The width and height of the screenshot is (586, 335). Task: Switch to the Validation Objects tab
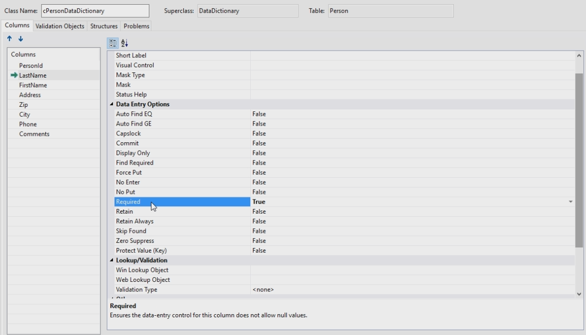60,26
